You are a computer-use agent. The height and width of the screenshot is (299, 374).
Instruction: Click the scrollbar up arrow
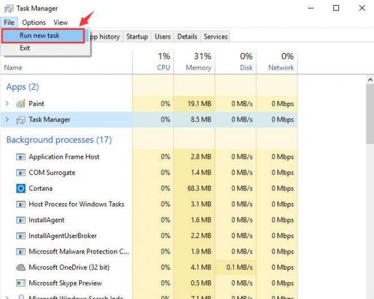coord(370,80)
